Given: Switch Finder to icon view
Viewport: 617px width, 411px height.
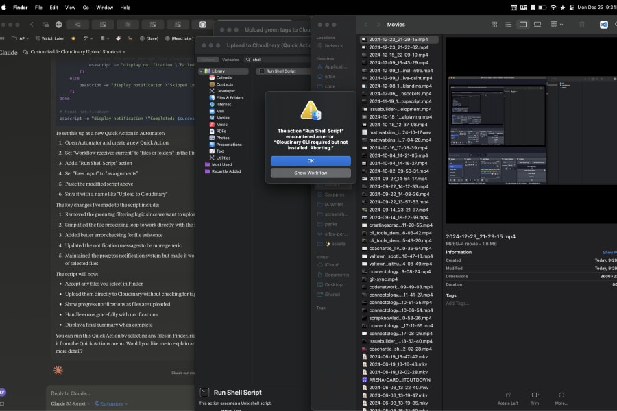Looking at the screenshot, I should [x=494, y=25].
